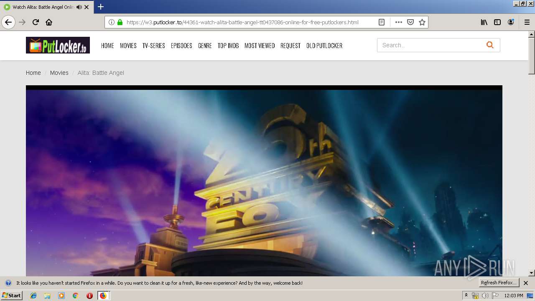This screenshot has width=535, height=301.
Task: Open the EPISODES menu item
Action: [x=181, y=46]
